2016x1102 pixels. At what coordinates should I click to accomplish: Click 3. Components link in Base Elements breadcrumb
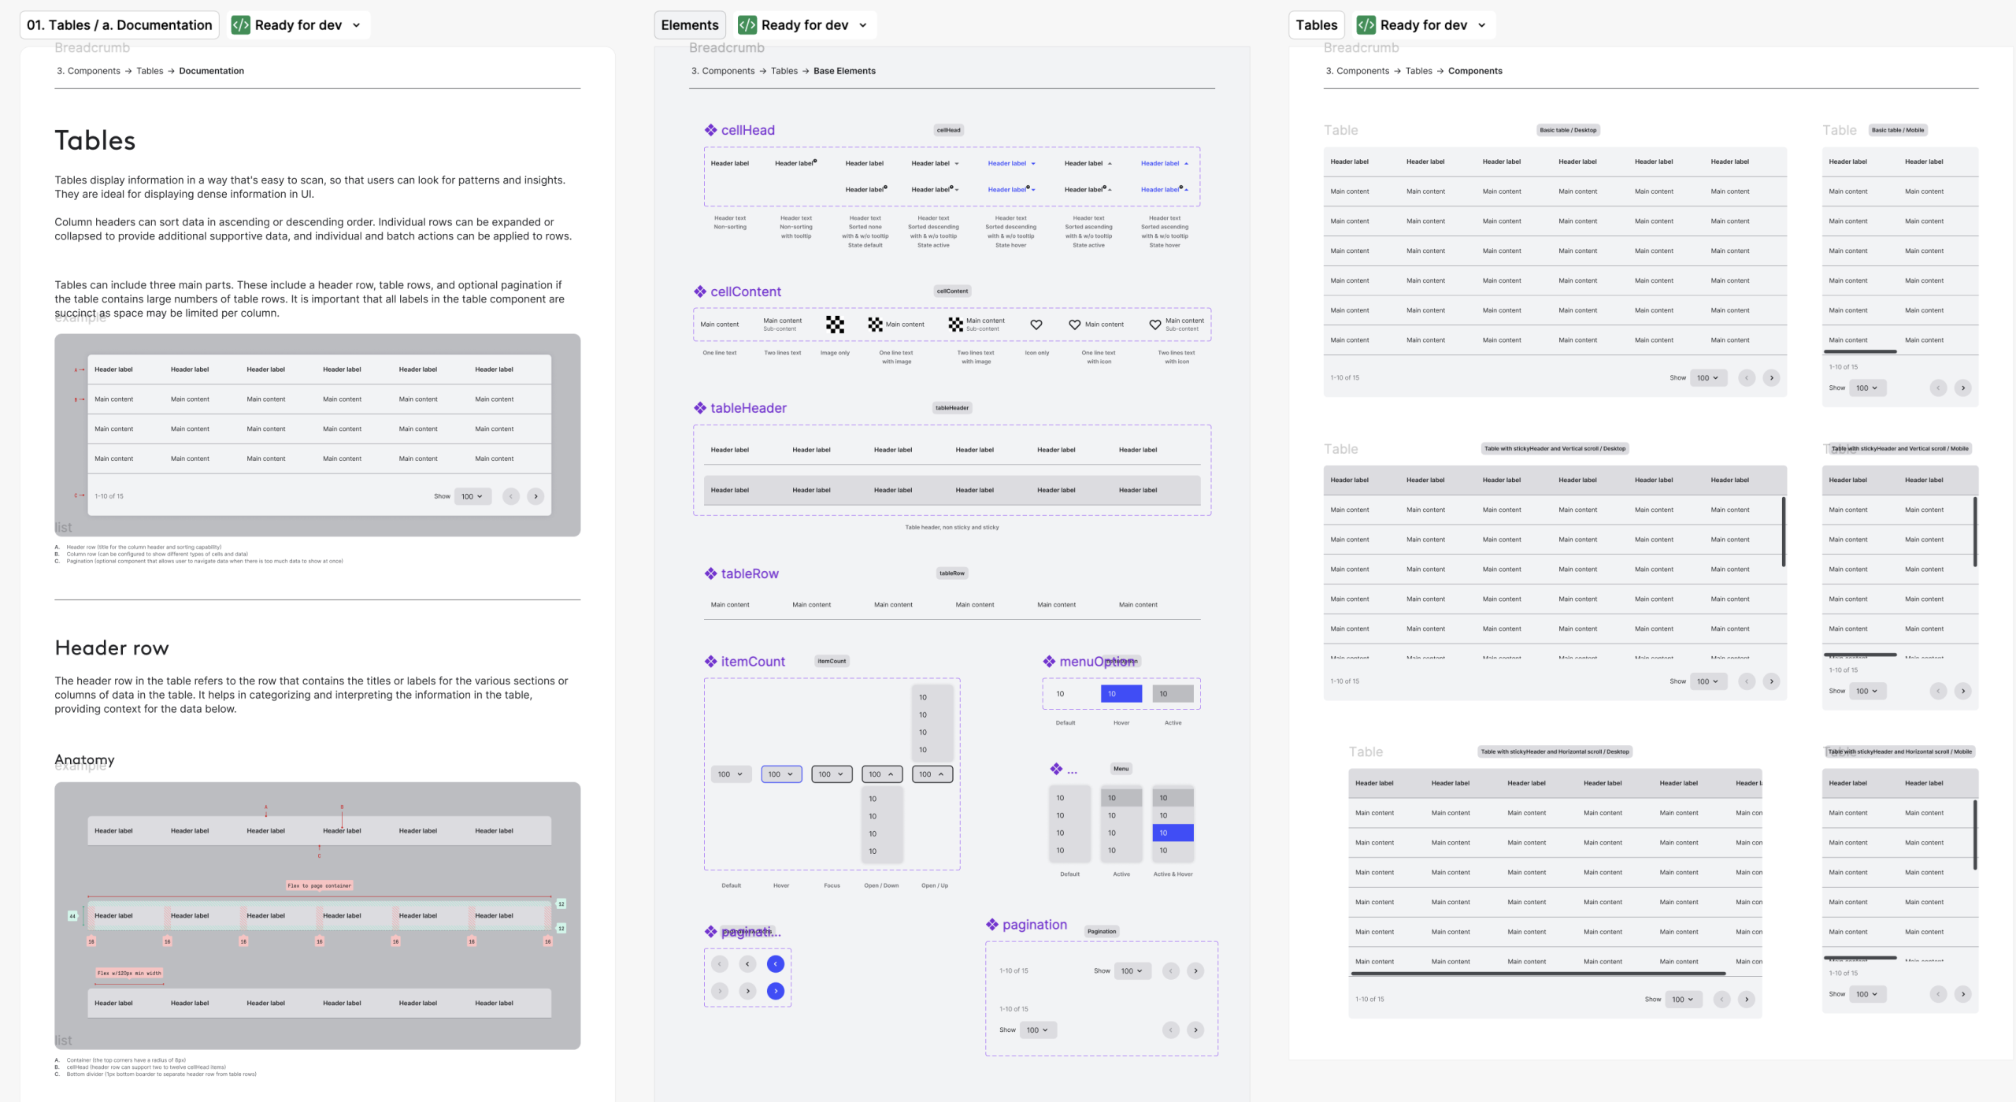[722, 71]
